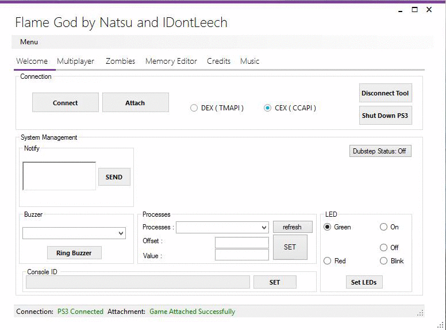Click the Set LEDs button
This screenshot has width=446, height=330.
(x=364, y=282)
